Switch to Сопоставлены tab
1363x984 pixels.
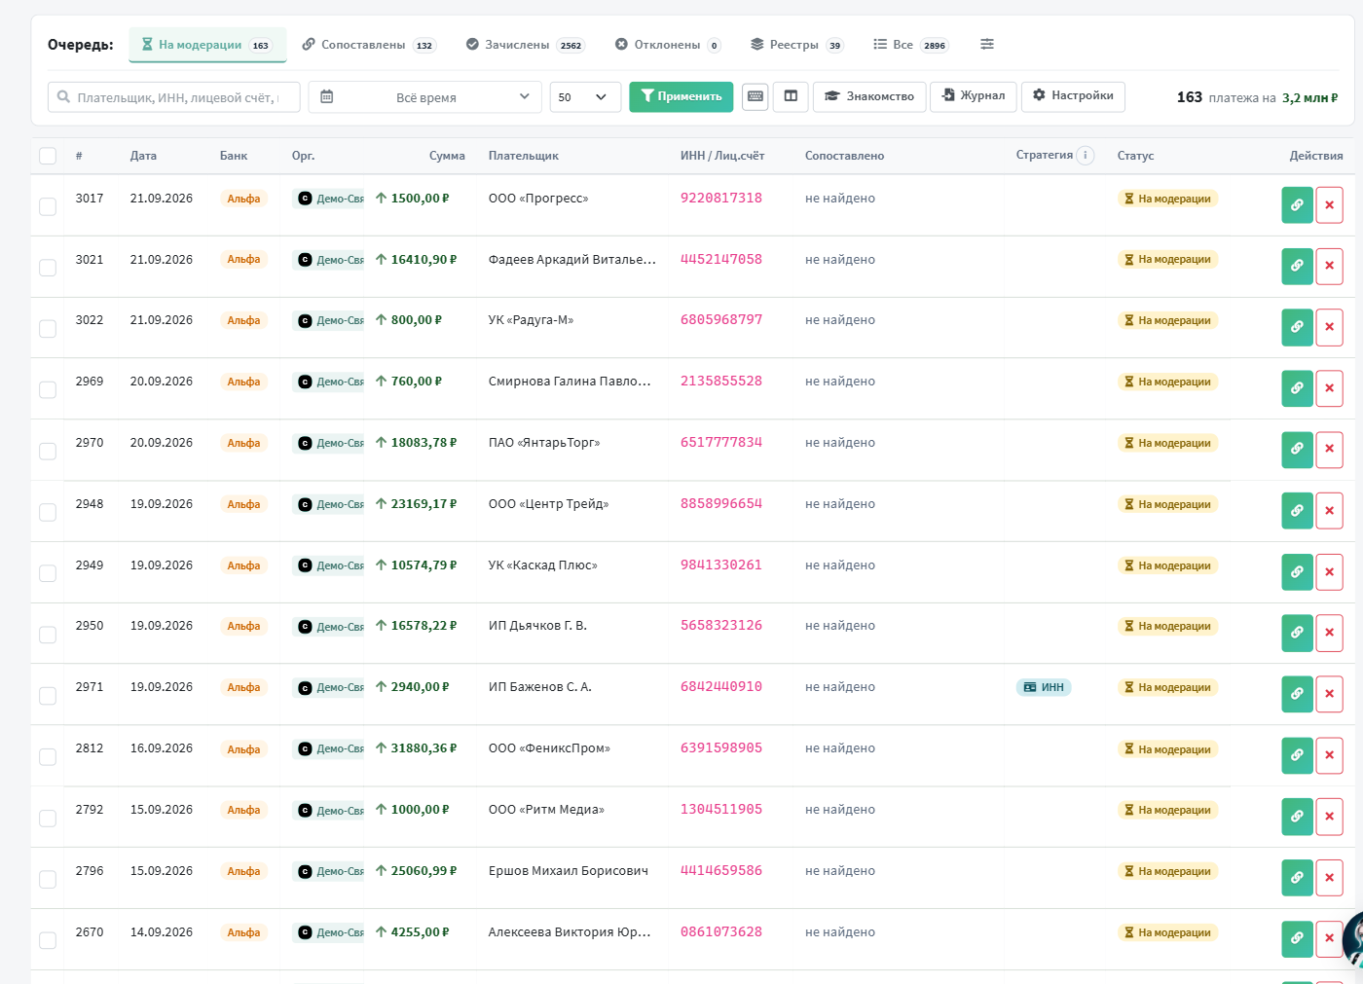pos(369,45)
